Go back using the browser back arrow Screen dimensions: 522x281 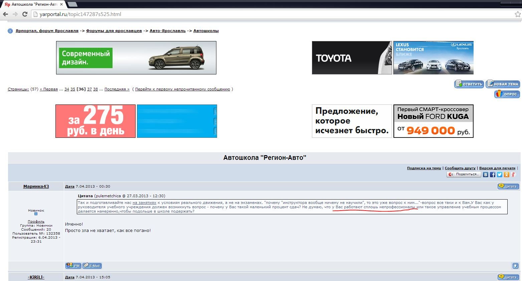click(x=5, y=14)
